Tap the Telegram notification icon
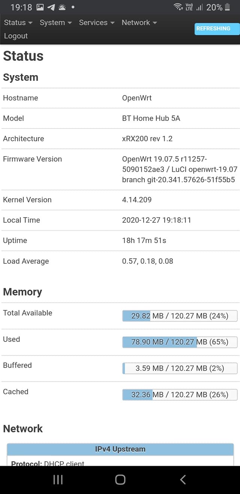The height and width of the screenshot is (494, 240). [51, 7]
